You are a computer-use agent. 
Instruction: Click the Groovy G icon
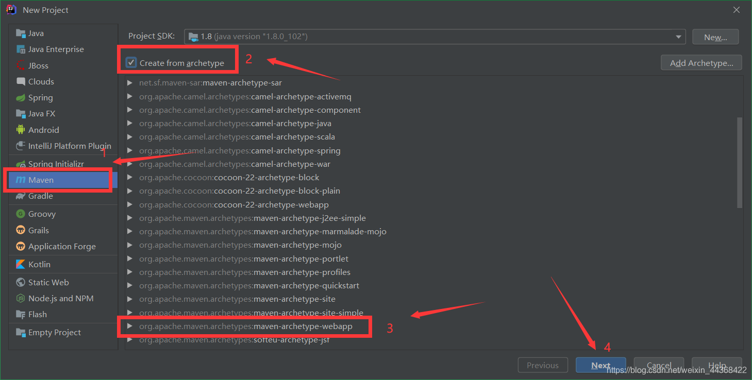(21, 214)
